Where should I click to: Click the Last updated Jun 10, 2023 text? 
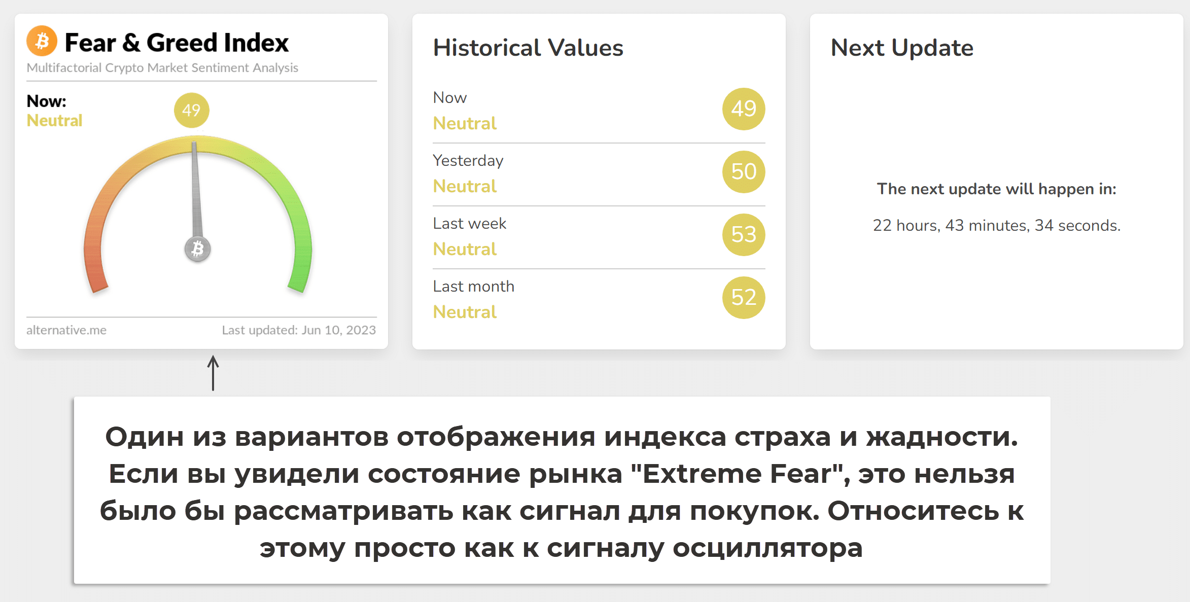tap(299, 330)
